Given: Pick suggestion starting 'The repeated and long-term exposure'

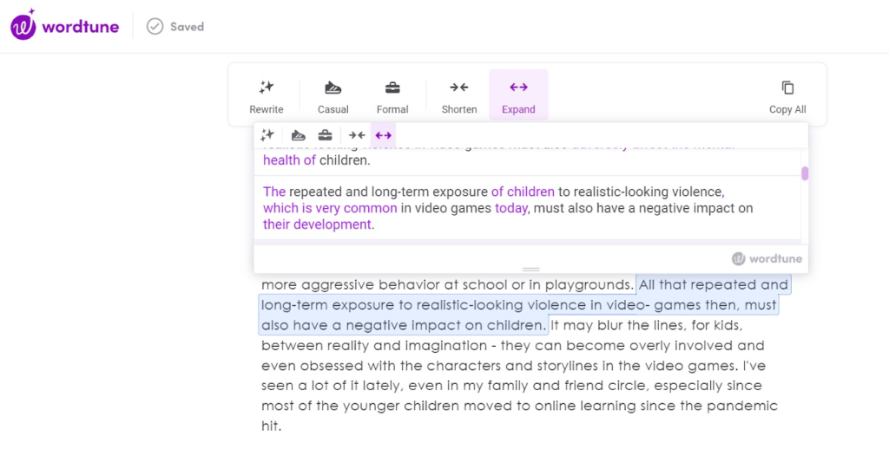Looking at the screenshot, I should [527, 208].
